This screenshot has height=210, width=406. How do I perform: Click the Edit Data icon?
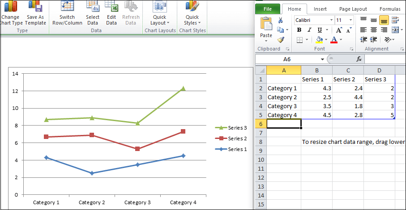[111, 6]
